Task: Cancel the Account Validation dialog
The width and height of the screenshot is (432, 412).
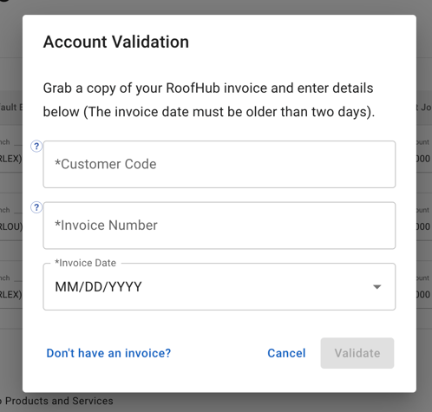Action: 286,353
